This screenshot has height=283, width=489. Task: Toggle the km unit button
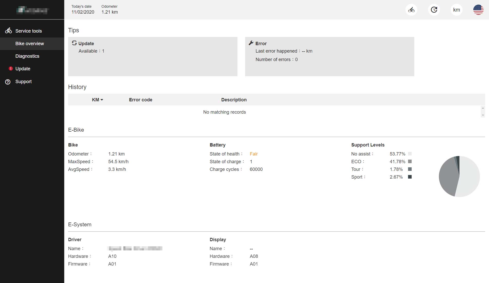[456, 10]
